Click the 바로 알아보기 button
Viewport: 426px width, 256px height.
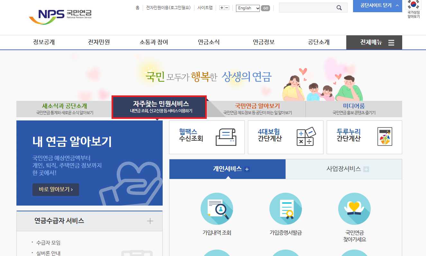[55, 190]
